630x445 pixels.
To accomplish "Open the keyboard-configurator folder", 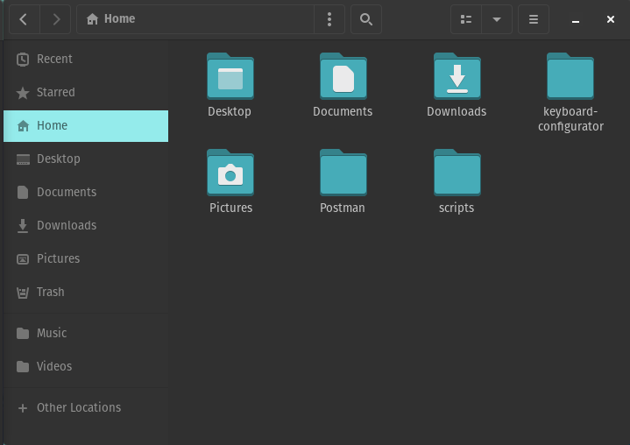I will point(570,76).
